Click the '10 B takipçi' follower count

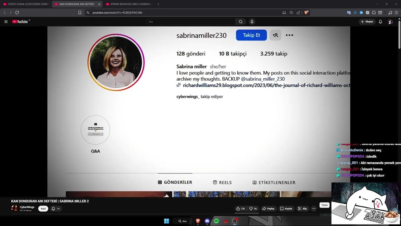[x=233, y=54]
